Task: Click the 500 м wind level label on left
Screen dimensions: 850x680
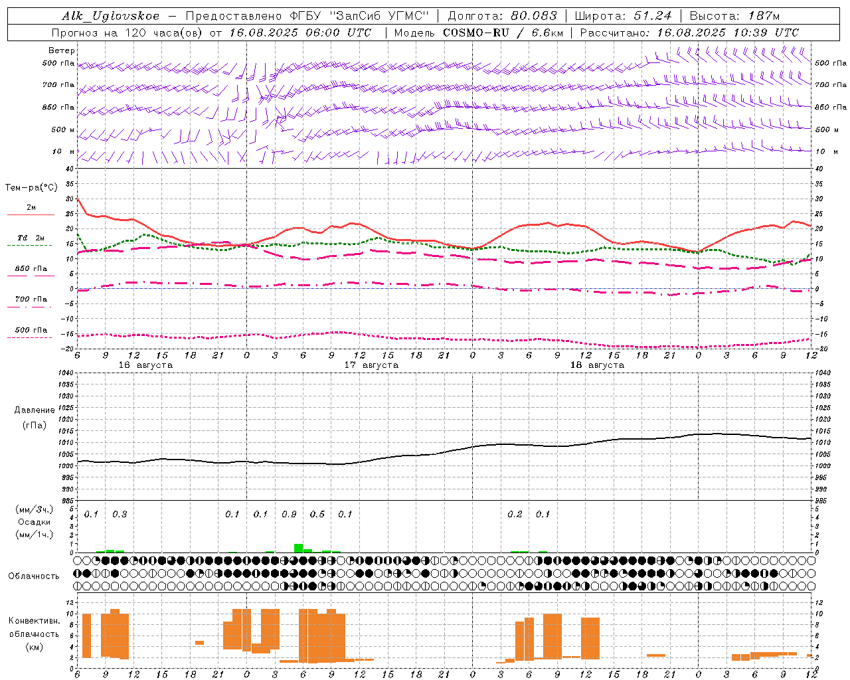Action: (63, 129)
